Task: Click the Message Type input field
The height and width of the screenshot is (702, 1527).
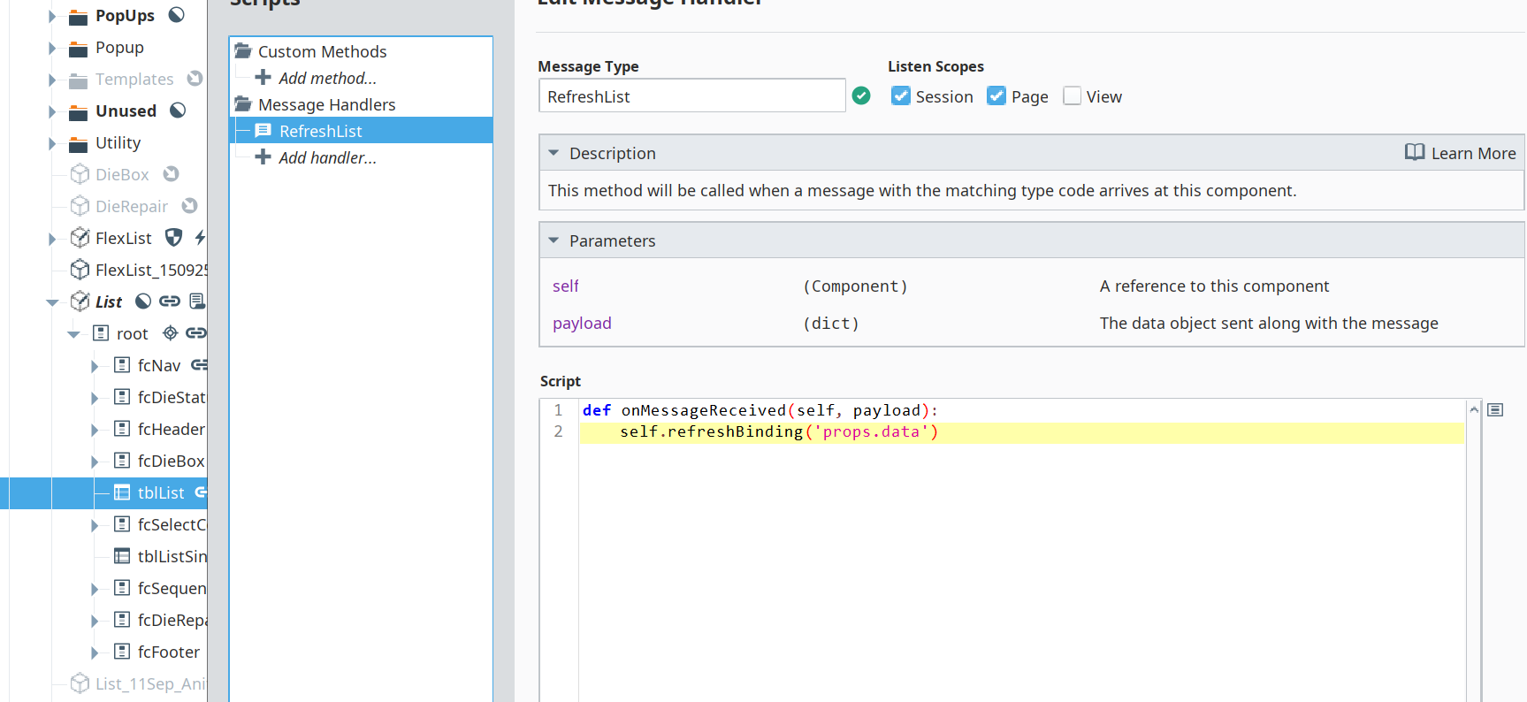Action: [692, 95]
